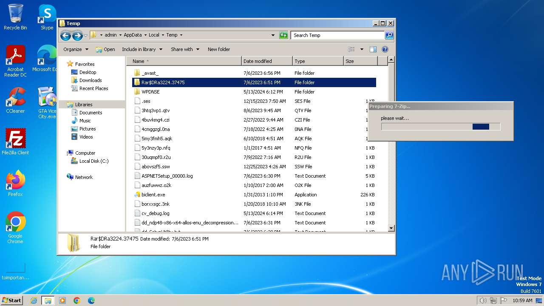Select the cv_debug.log file

pos(254,213)
